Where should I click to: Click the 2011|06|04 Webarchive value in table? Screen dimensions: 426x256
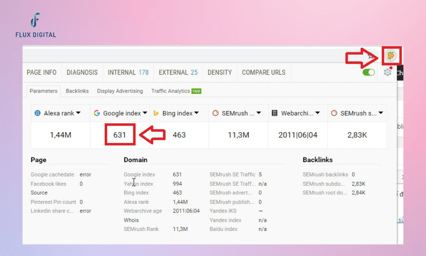298,135
